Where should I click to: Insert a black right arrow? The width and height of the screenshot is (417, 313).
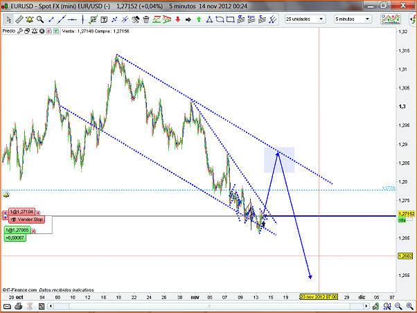[188, 19]
